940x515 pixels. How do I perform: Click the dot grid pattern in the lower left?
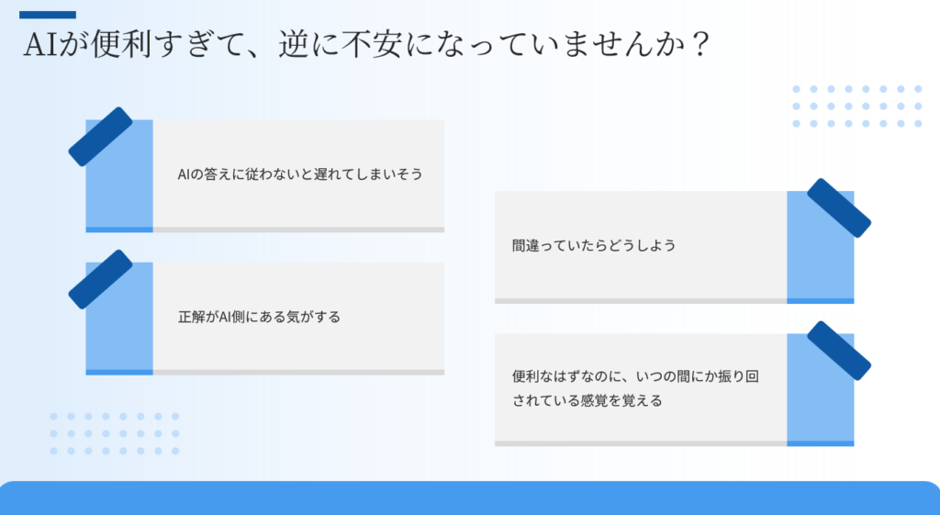tap(115, 433)
